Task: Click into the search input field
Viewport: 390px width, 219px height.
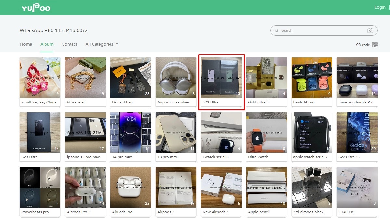Action: tap(322, 30)
